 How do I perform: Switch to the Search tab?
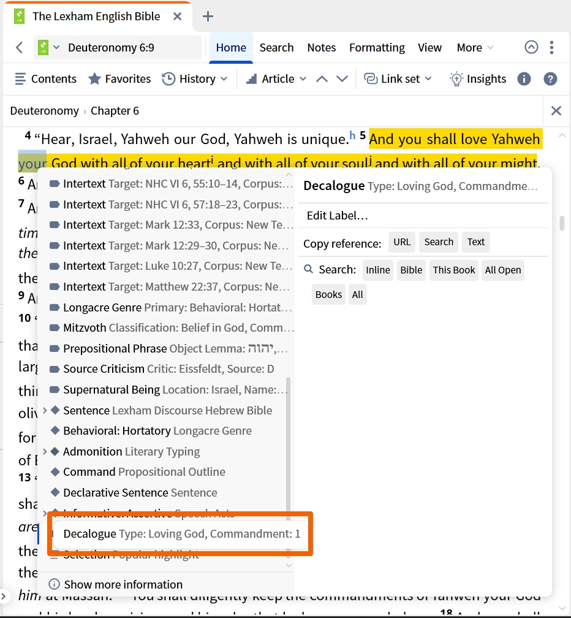click(276, 48)
